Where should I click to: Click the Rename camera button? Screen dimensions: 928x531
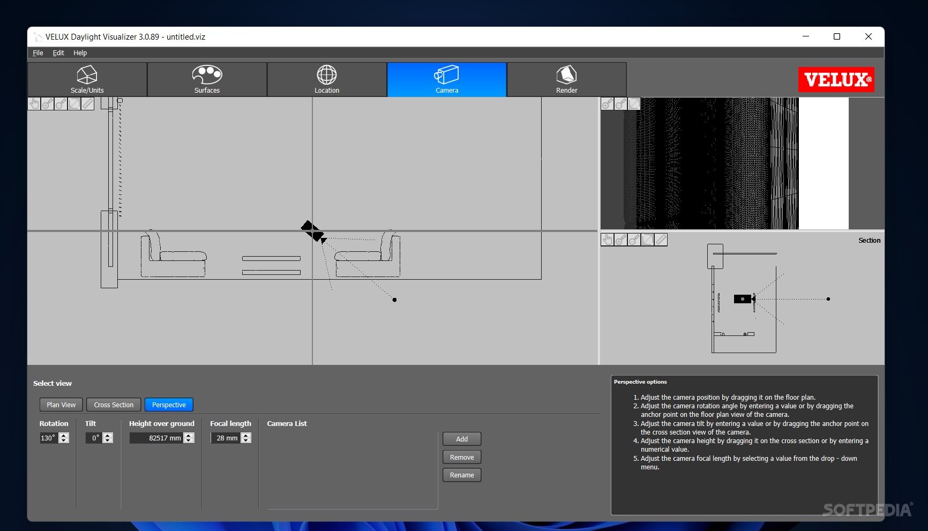[462, 475]
